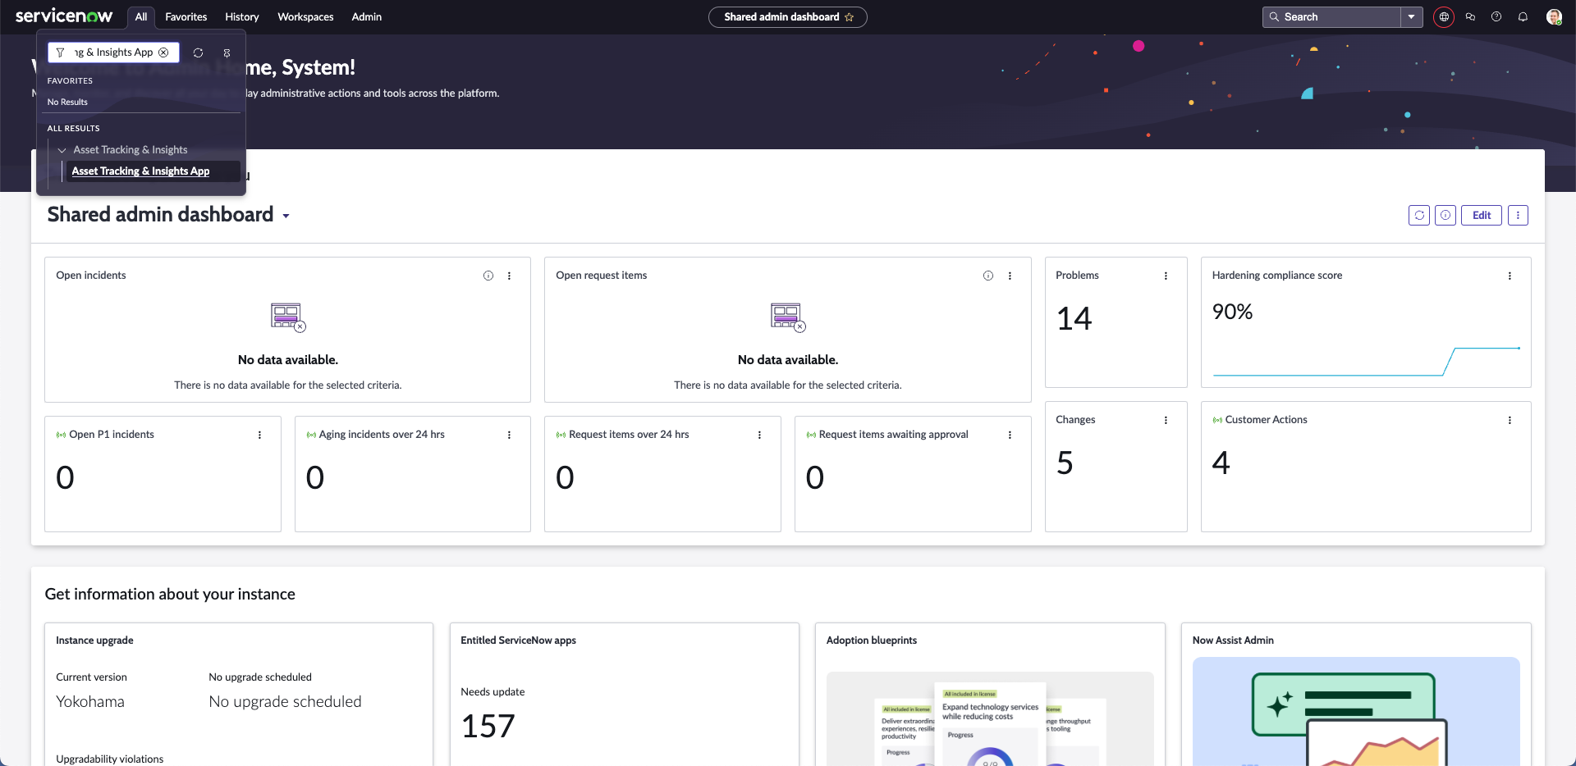
Task: Click the Request items over 24 hrs value
Action: pos(565,477)
